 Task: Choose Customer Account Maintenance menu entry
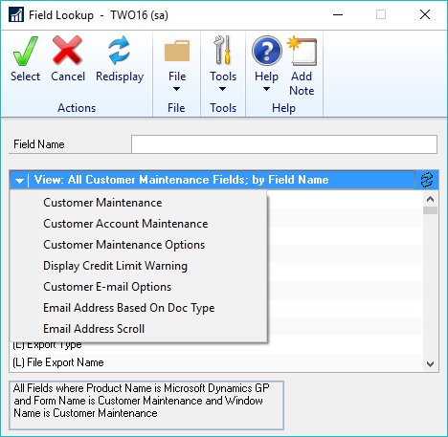point(125,224)
